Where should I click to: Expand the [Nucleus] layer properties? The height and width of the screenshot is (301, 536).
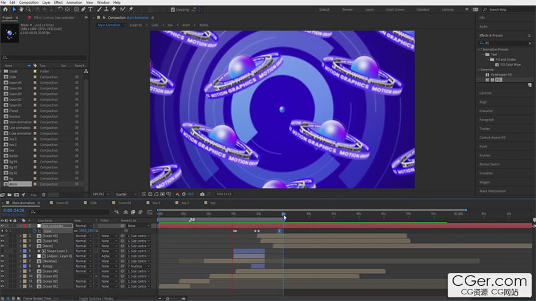[20, 261]
